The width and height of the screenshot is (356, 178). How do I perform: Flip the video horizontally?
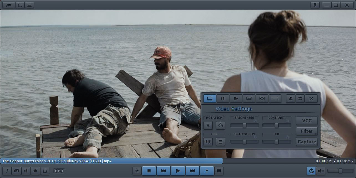pos(208,142)
